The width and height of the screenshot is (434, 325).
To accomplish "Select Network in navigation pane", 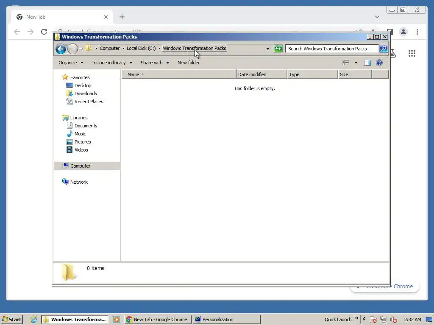I will (78, 182).
